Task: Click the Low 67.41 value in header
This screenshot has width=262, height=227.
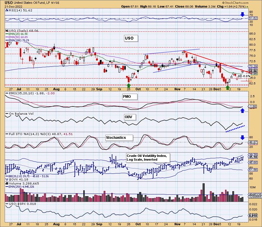Action: (x=166, y=6)
